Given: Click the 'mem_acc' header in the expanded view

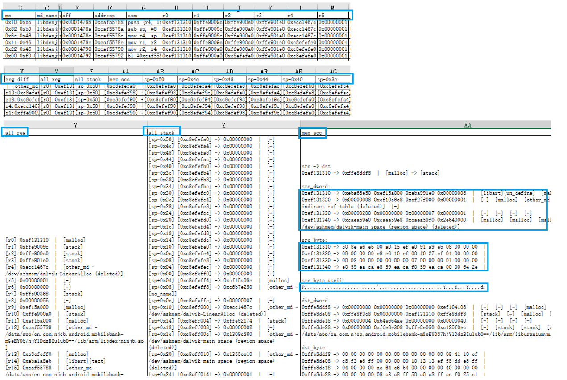Looking at the screenshot, I should tap(313, 133).
